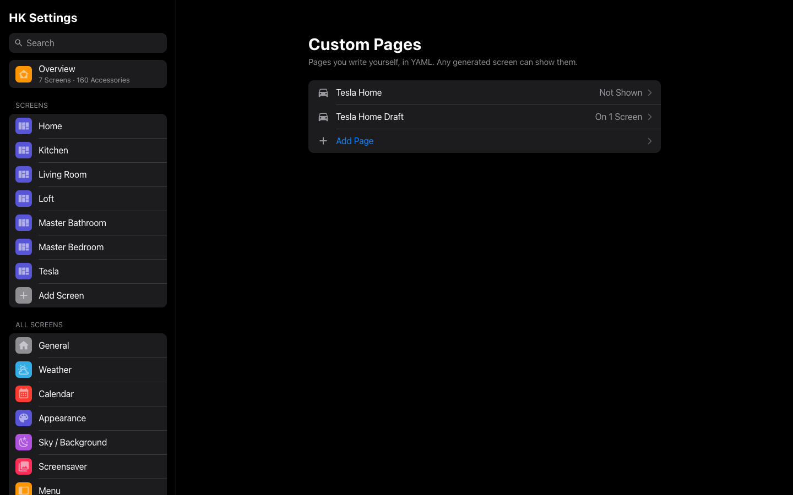Select the Master Bathroom screen icon
This screenshot has height=495, width=793.
point(24,223)
